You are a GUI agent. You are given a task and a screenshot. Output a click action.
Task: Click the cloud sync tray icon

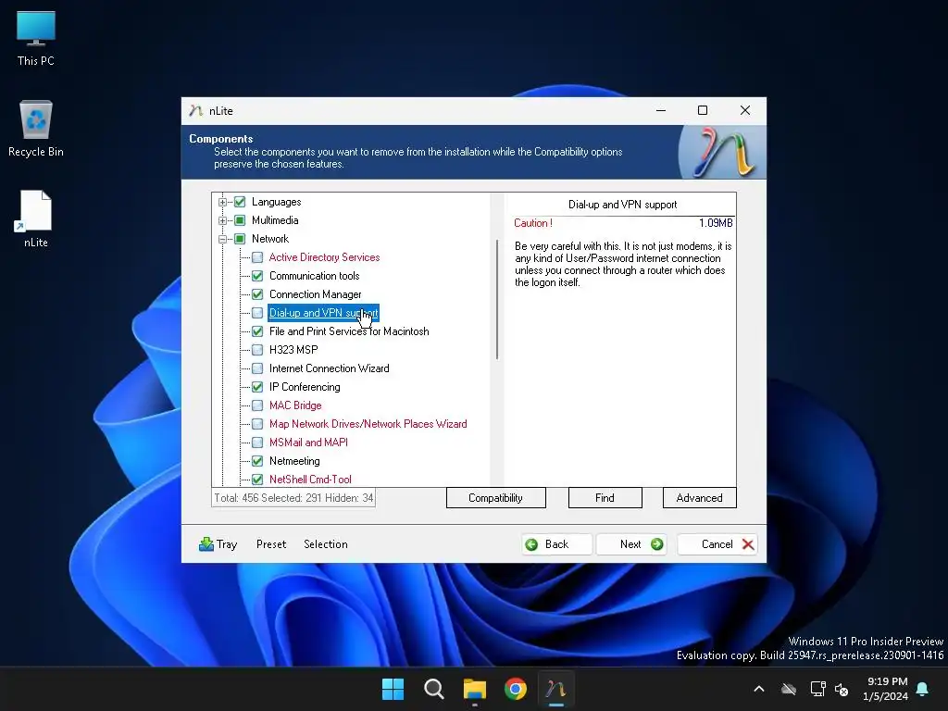[x=789, y=689]
